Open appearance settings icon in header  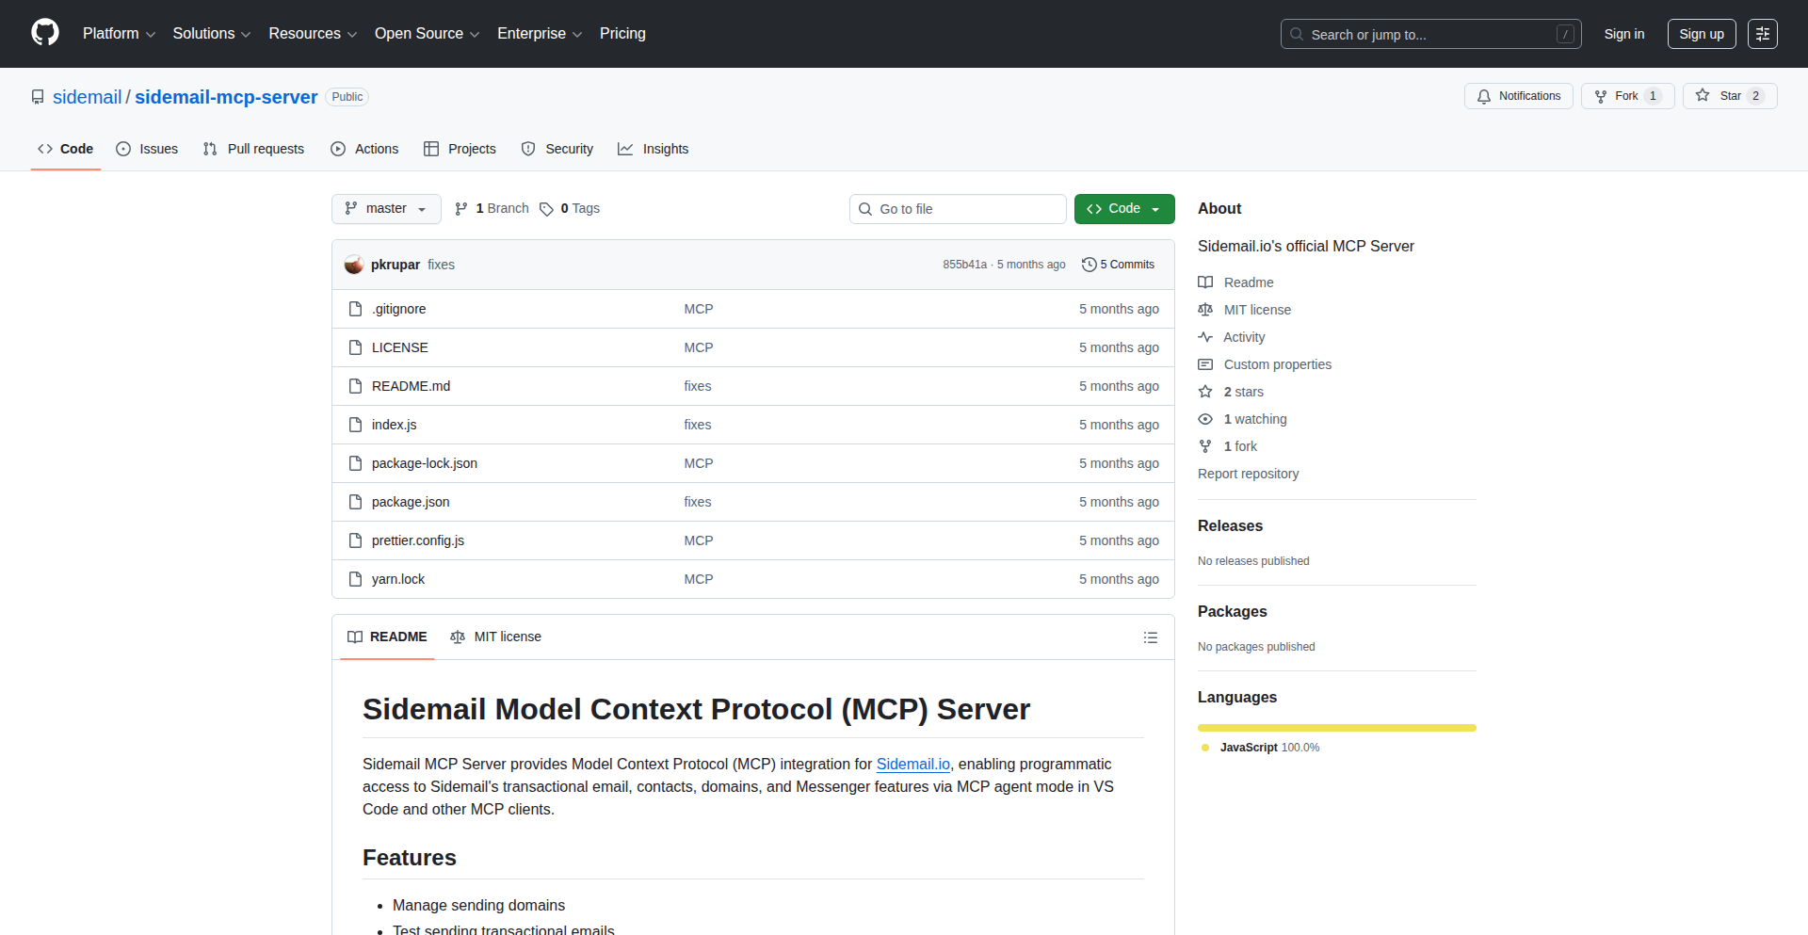pyautogui.click(x=1762, y=34)
